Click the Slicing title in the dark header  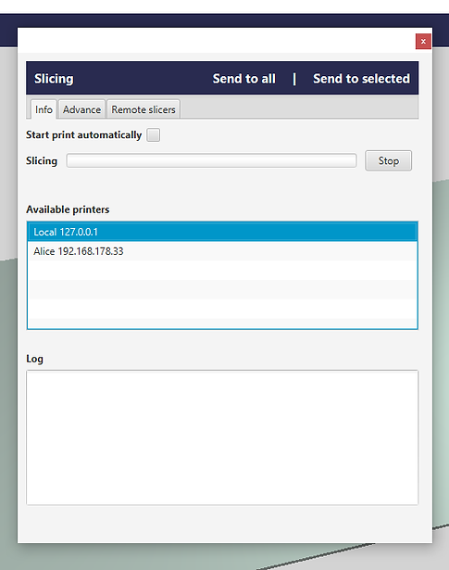coord(54,79)
